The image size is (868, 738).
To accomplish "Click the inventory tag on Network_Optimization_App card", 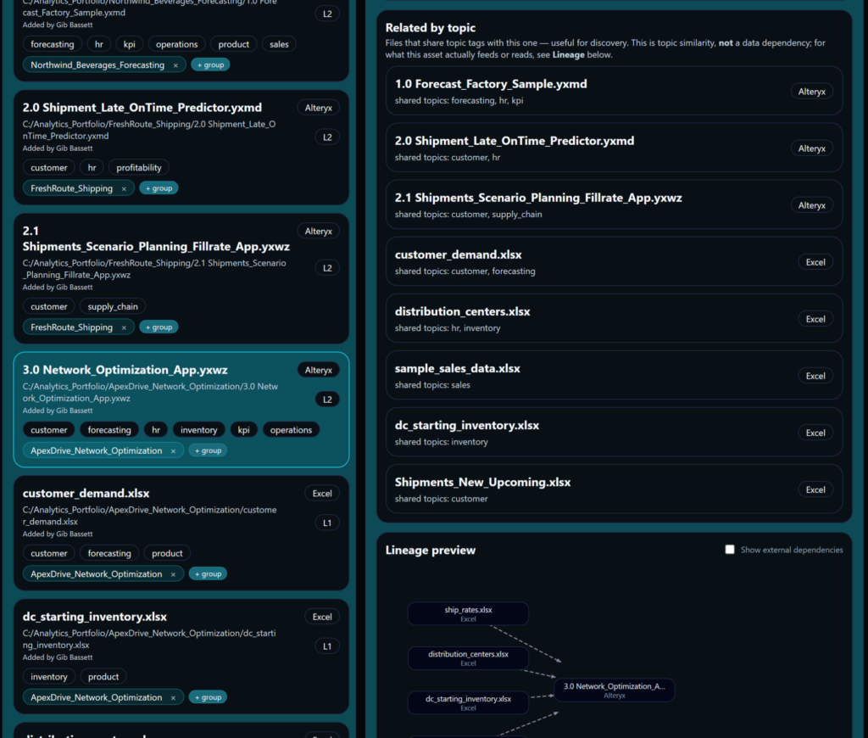I will point(198,430).
